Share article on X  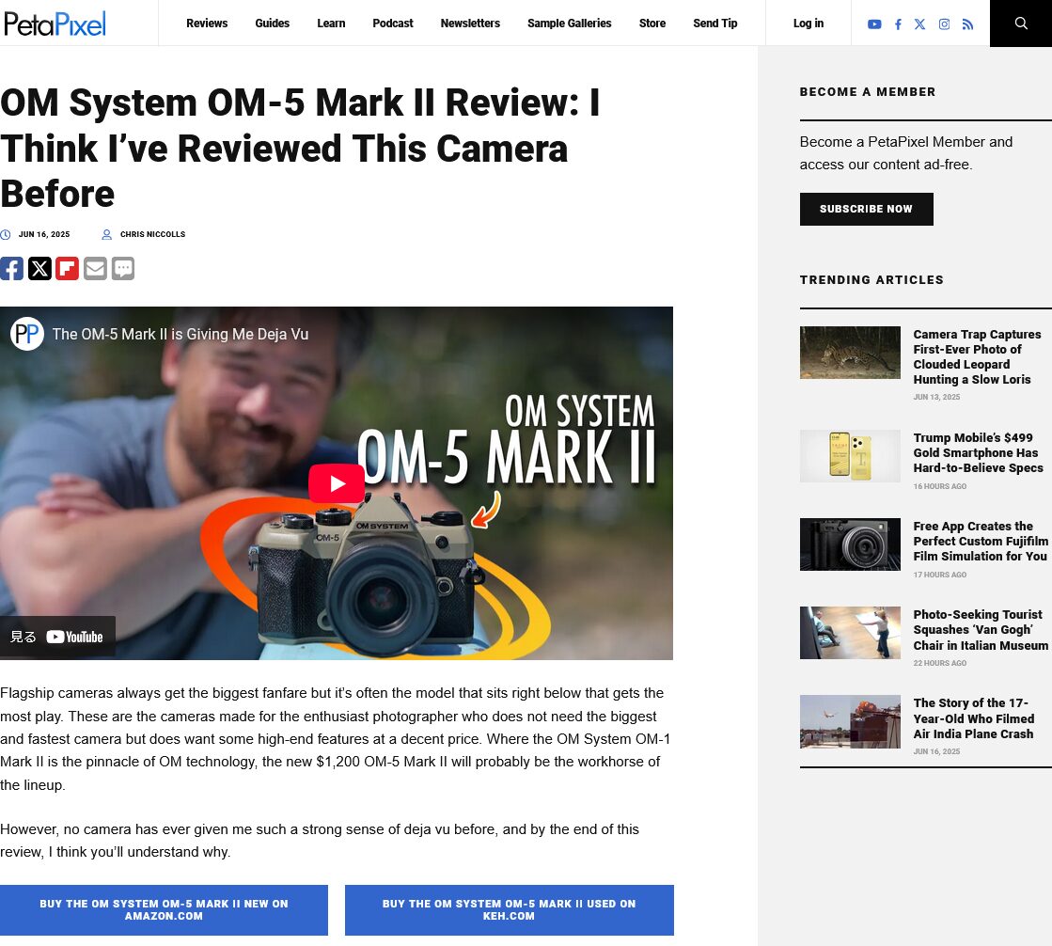[x=39, y=268]
